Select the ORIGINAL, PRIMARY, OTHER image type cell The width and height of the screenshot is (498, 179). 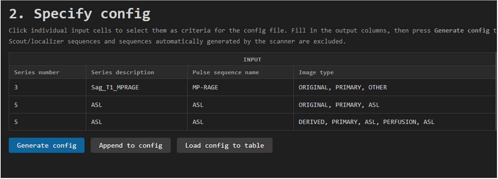click(394, 87)
